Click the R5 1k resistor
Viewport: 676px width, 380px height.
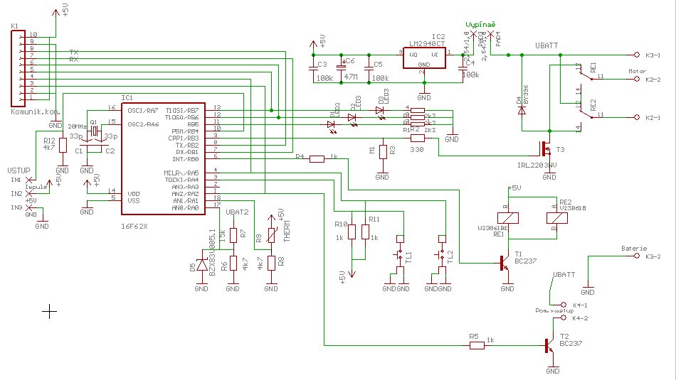click(x=476, y=346)
